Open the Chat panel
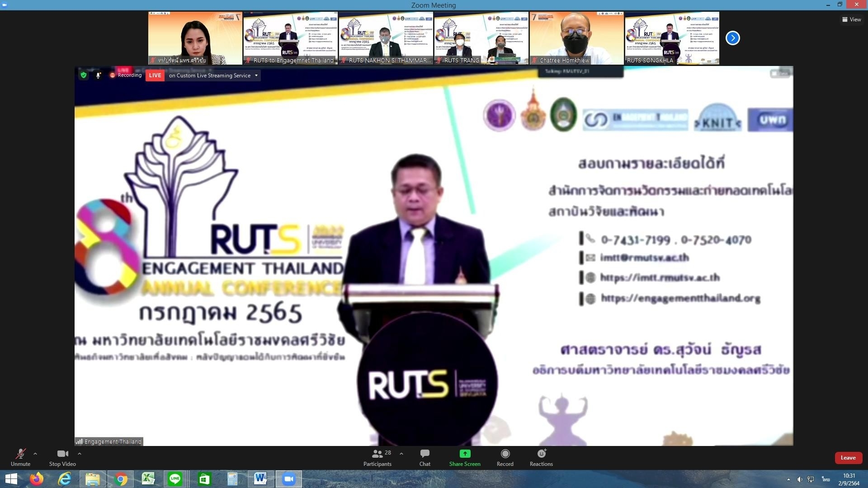The image size is (868, 488). tap(425, 457)
